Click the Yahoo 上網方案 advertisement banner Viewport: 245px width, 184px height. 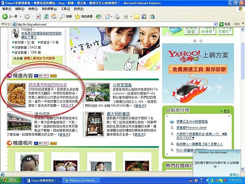click(198, 73)
